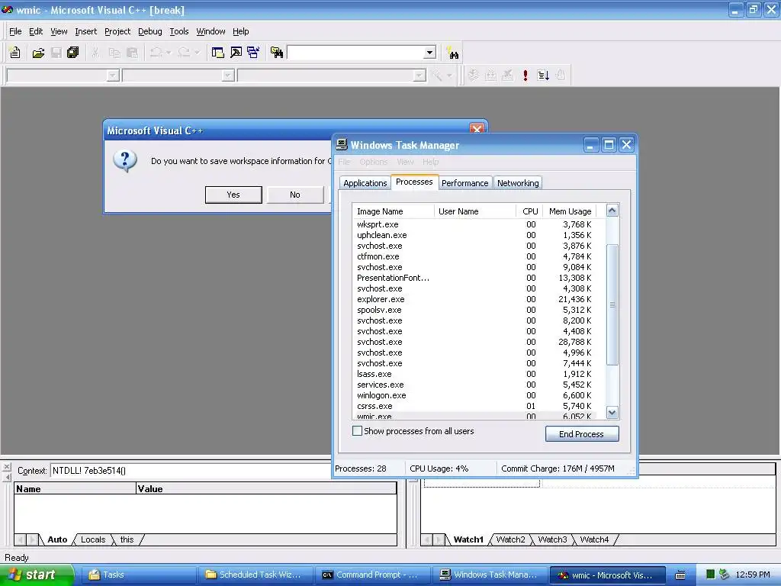Open the Command Prompt taskbar button

tap(371, 575)
